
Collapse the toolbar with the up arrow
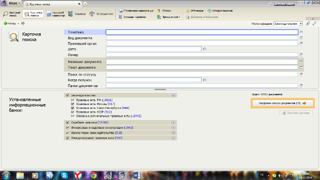tap(313, 19)
